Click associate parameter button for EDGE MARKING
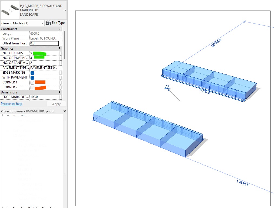Viewport: 274px width, 208px height. click(61, 73)
